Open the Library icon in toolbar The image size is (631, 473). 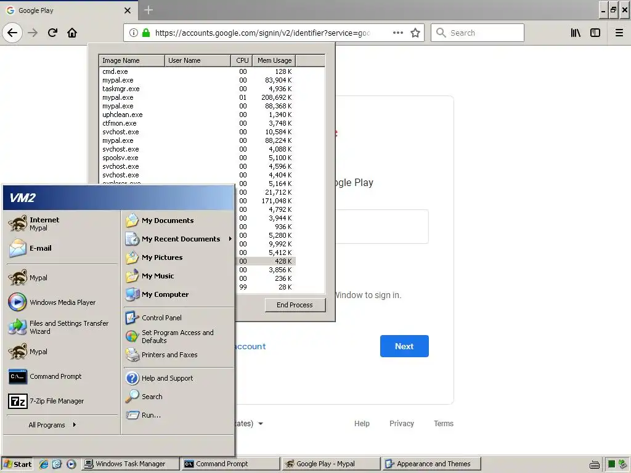[576, 33]
